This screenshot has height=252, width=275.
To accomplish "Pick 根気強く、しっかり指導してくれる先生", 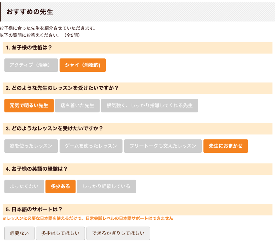I will 149,105.
